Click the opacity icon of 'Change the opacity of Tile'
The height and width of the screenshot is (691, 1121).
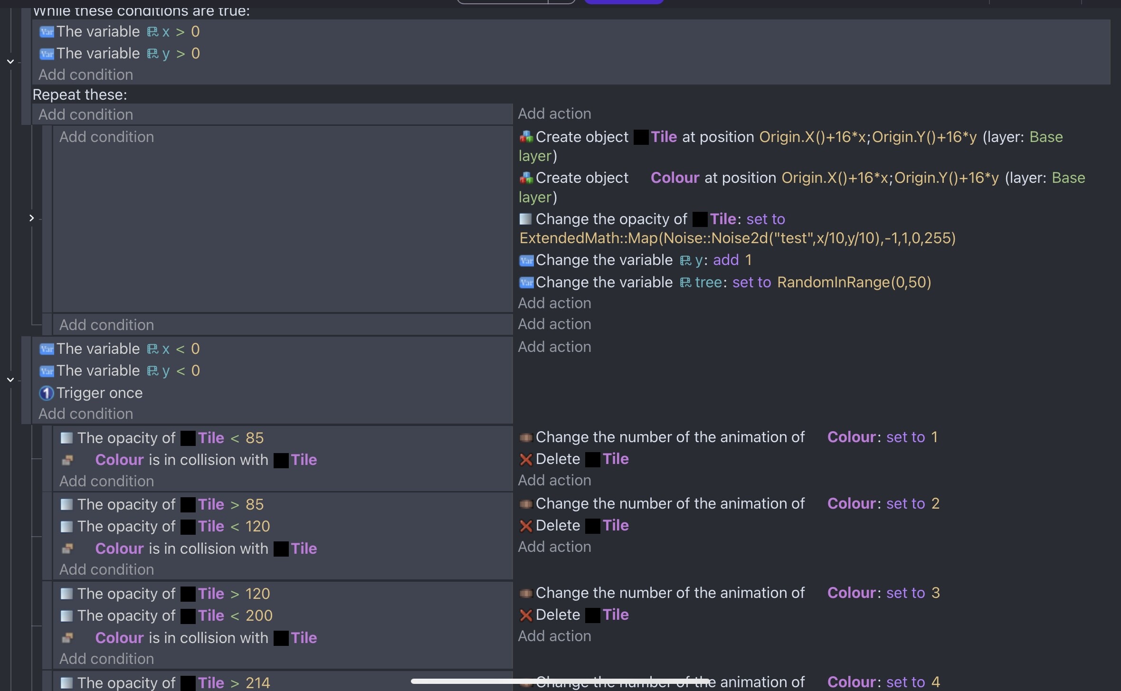tap(525, 219)
